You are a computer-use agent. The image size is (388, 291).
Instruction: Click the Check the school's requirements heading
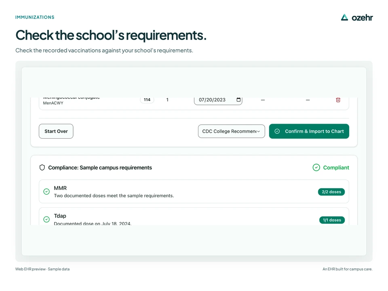(x=111, y=35)
